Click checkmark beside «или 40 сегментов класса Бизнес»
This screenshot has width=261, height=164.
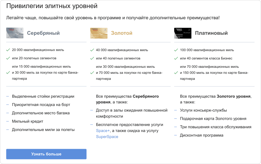[176, 58]
